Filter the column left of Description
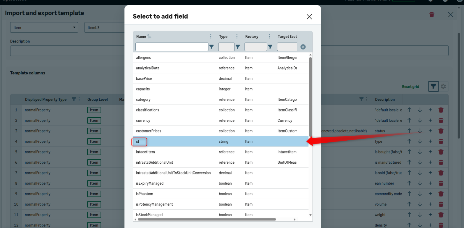This screenshot has height=228, width=464. coord(361,99)
